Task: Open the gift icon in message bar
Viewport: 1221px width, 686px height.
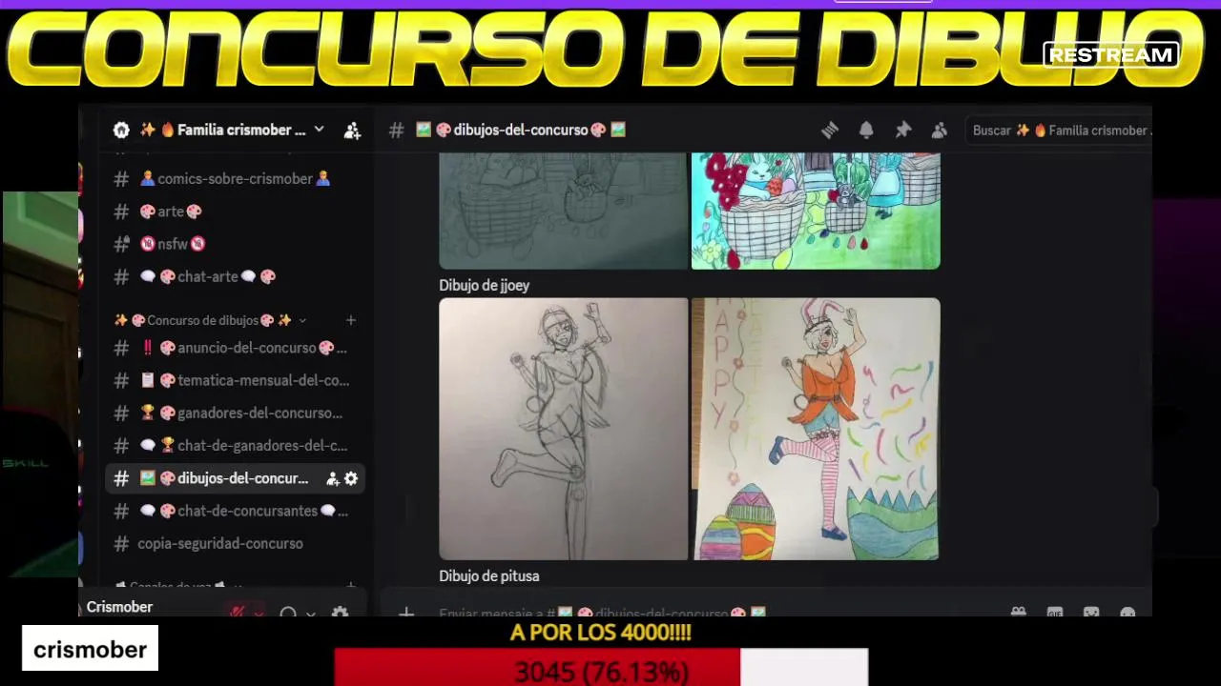Action: coord(1019,613)
